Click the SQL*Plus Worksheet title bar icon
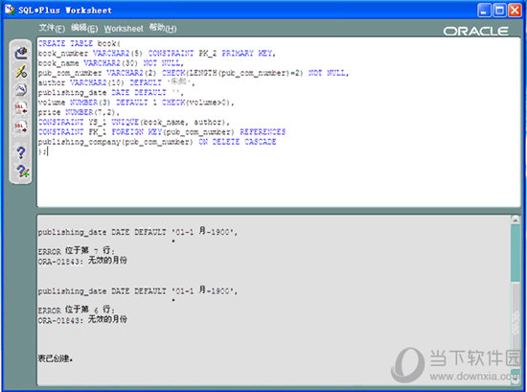The image size is (527, 392). [11, 10]
